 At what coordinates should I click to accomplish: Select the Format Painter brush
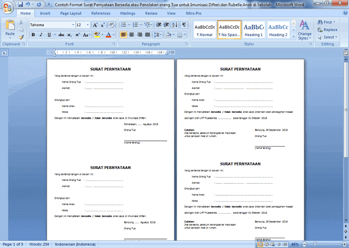[x=21, y=37]
